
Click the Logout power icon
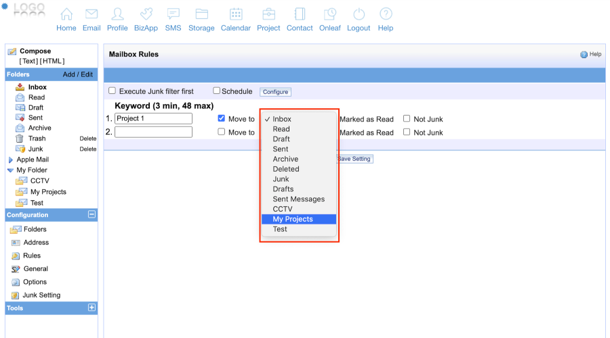click(x=359, y=14)
